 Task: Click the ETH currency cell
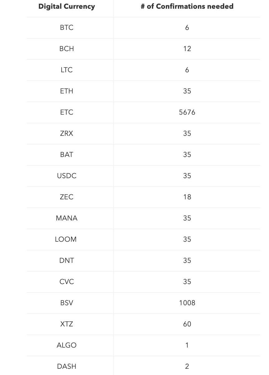(x=67, y=91)
